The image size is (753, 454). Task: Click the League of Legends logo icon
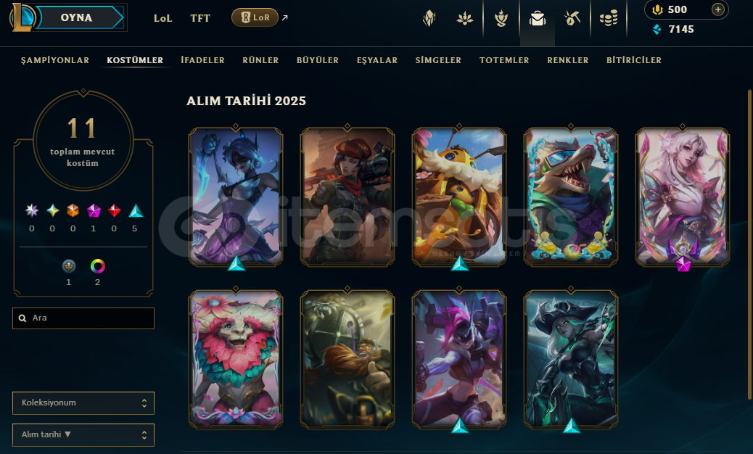coord(22,17)
